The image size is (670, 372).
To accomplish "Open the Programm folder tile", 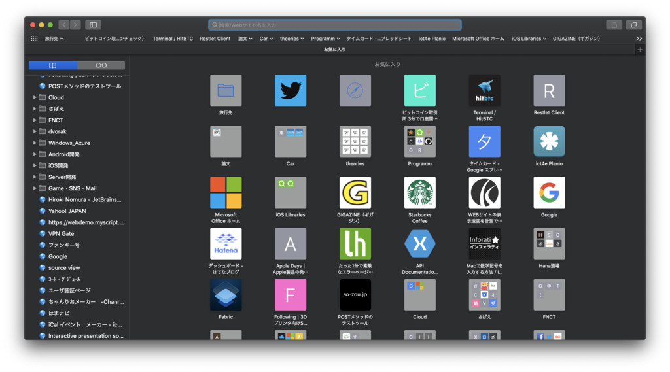I will 419,141.
